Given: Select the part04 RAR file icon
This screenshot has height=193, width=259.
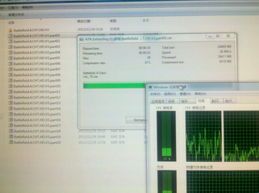Looking at the screenshot, I should (x=11, y=52).
